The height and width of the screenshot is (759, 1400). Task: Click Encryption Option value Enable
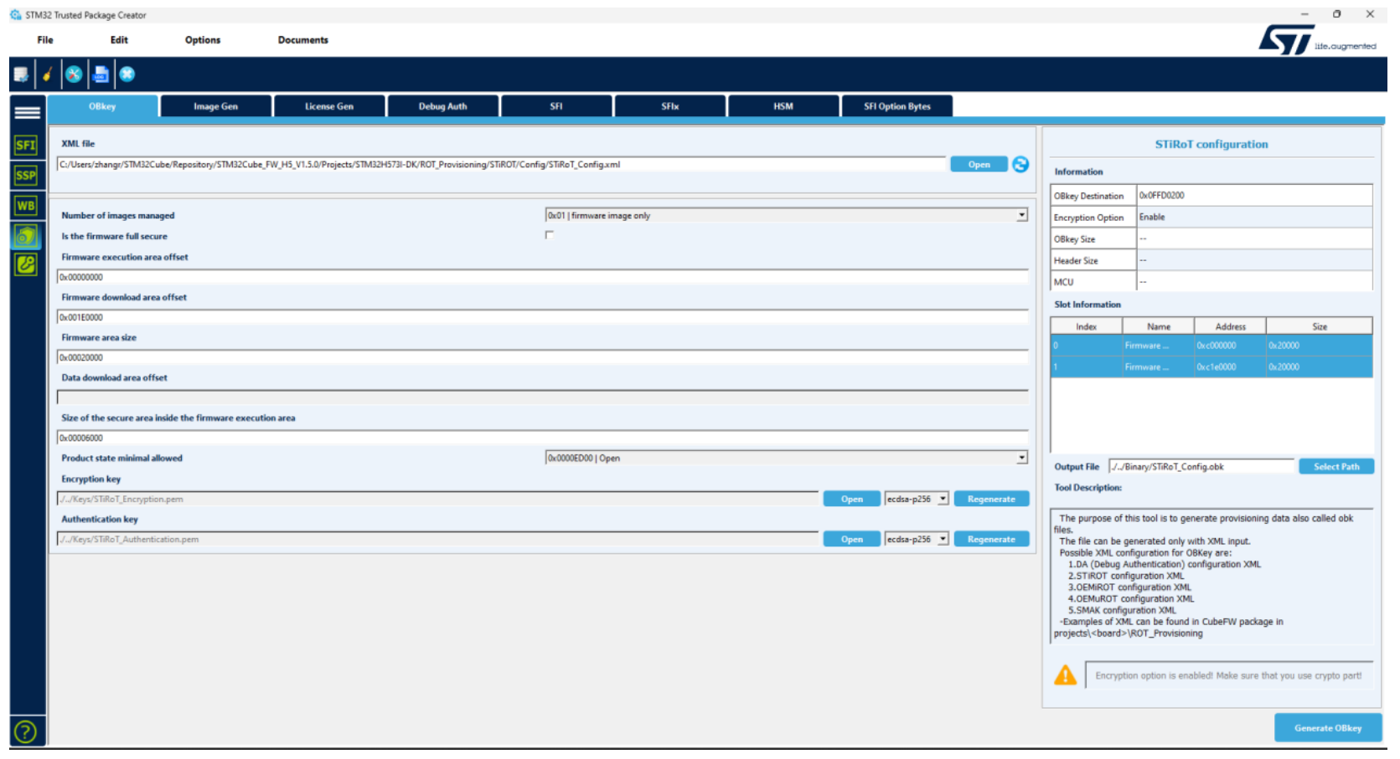pos(1254,217)
